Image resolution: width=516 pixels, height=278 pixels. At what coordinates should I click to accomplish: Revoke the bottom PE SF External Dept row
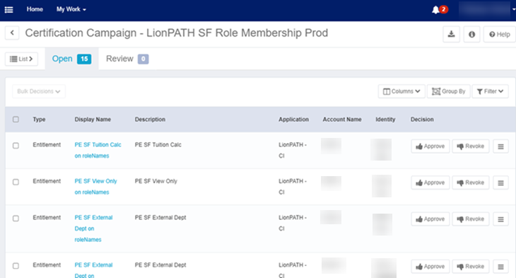pos(471,267)
